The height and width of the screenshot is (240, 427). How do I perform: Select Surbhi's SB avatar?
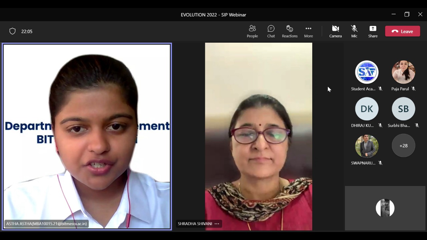(403, 109)
